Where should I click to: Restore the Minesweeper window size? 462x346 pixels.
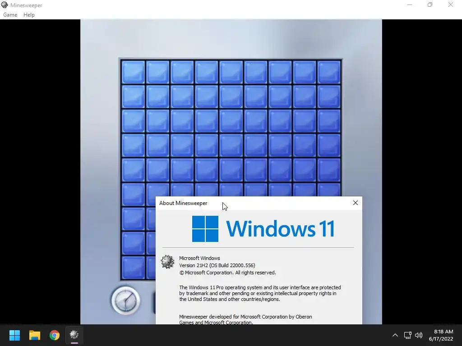[x=430, y=5]
